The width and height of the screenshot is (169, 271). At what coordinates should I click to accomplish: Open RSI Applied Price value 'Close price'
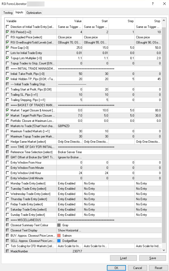[70, 37]
